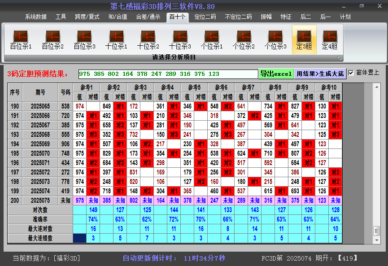Open the 系统数据 menu

(x=35, y=17)
